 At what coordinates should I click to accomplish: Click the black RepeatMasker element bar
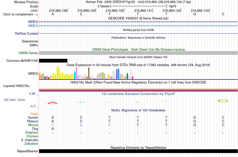pyautogui.click(x=139, y=151)
